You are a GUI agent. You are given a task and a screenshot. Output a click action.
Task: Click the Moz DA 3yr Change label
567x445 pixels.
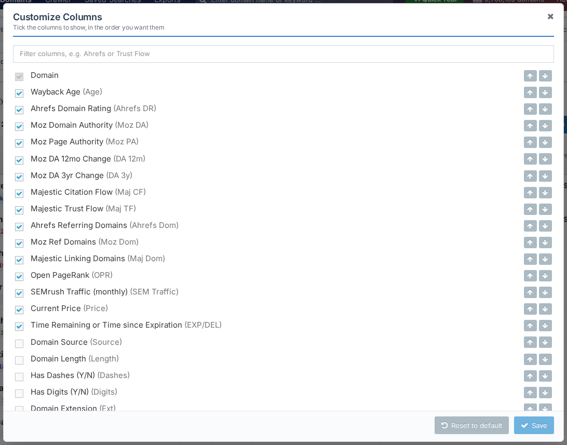pos(82,176)
